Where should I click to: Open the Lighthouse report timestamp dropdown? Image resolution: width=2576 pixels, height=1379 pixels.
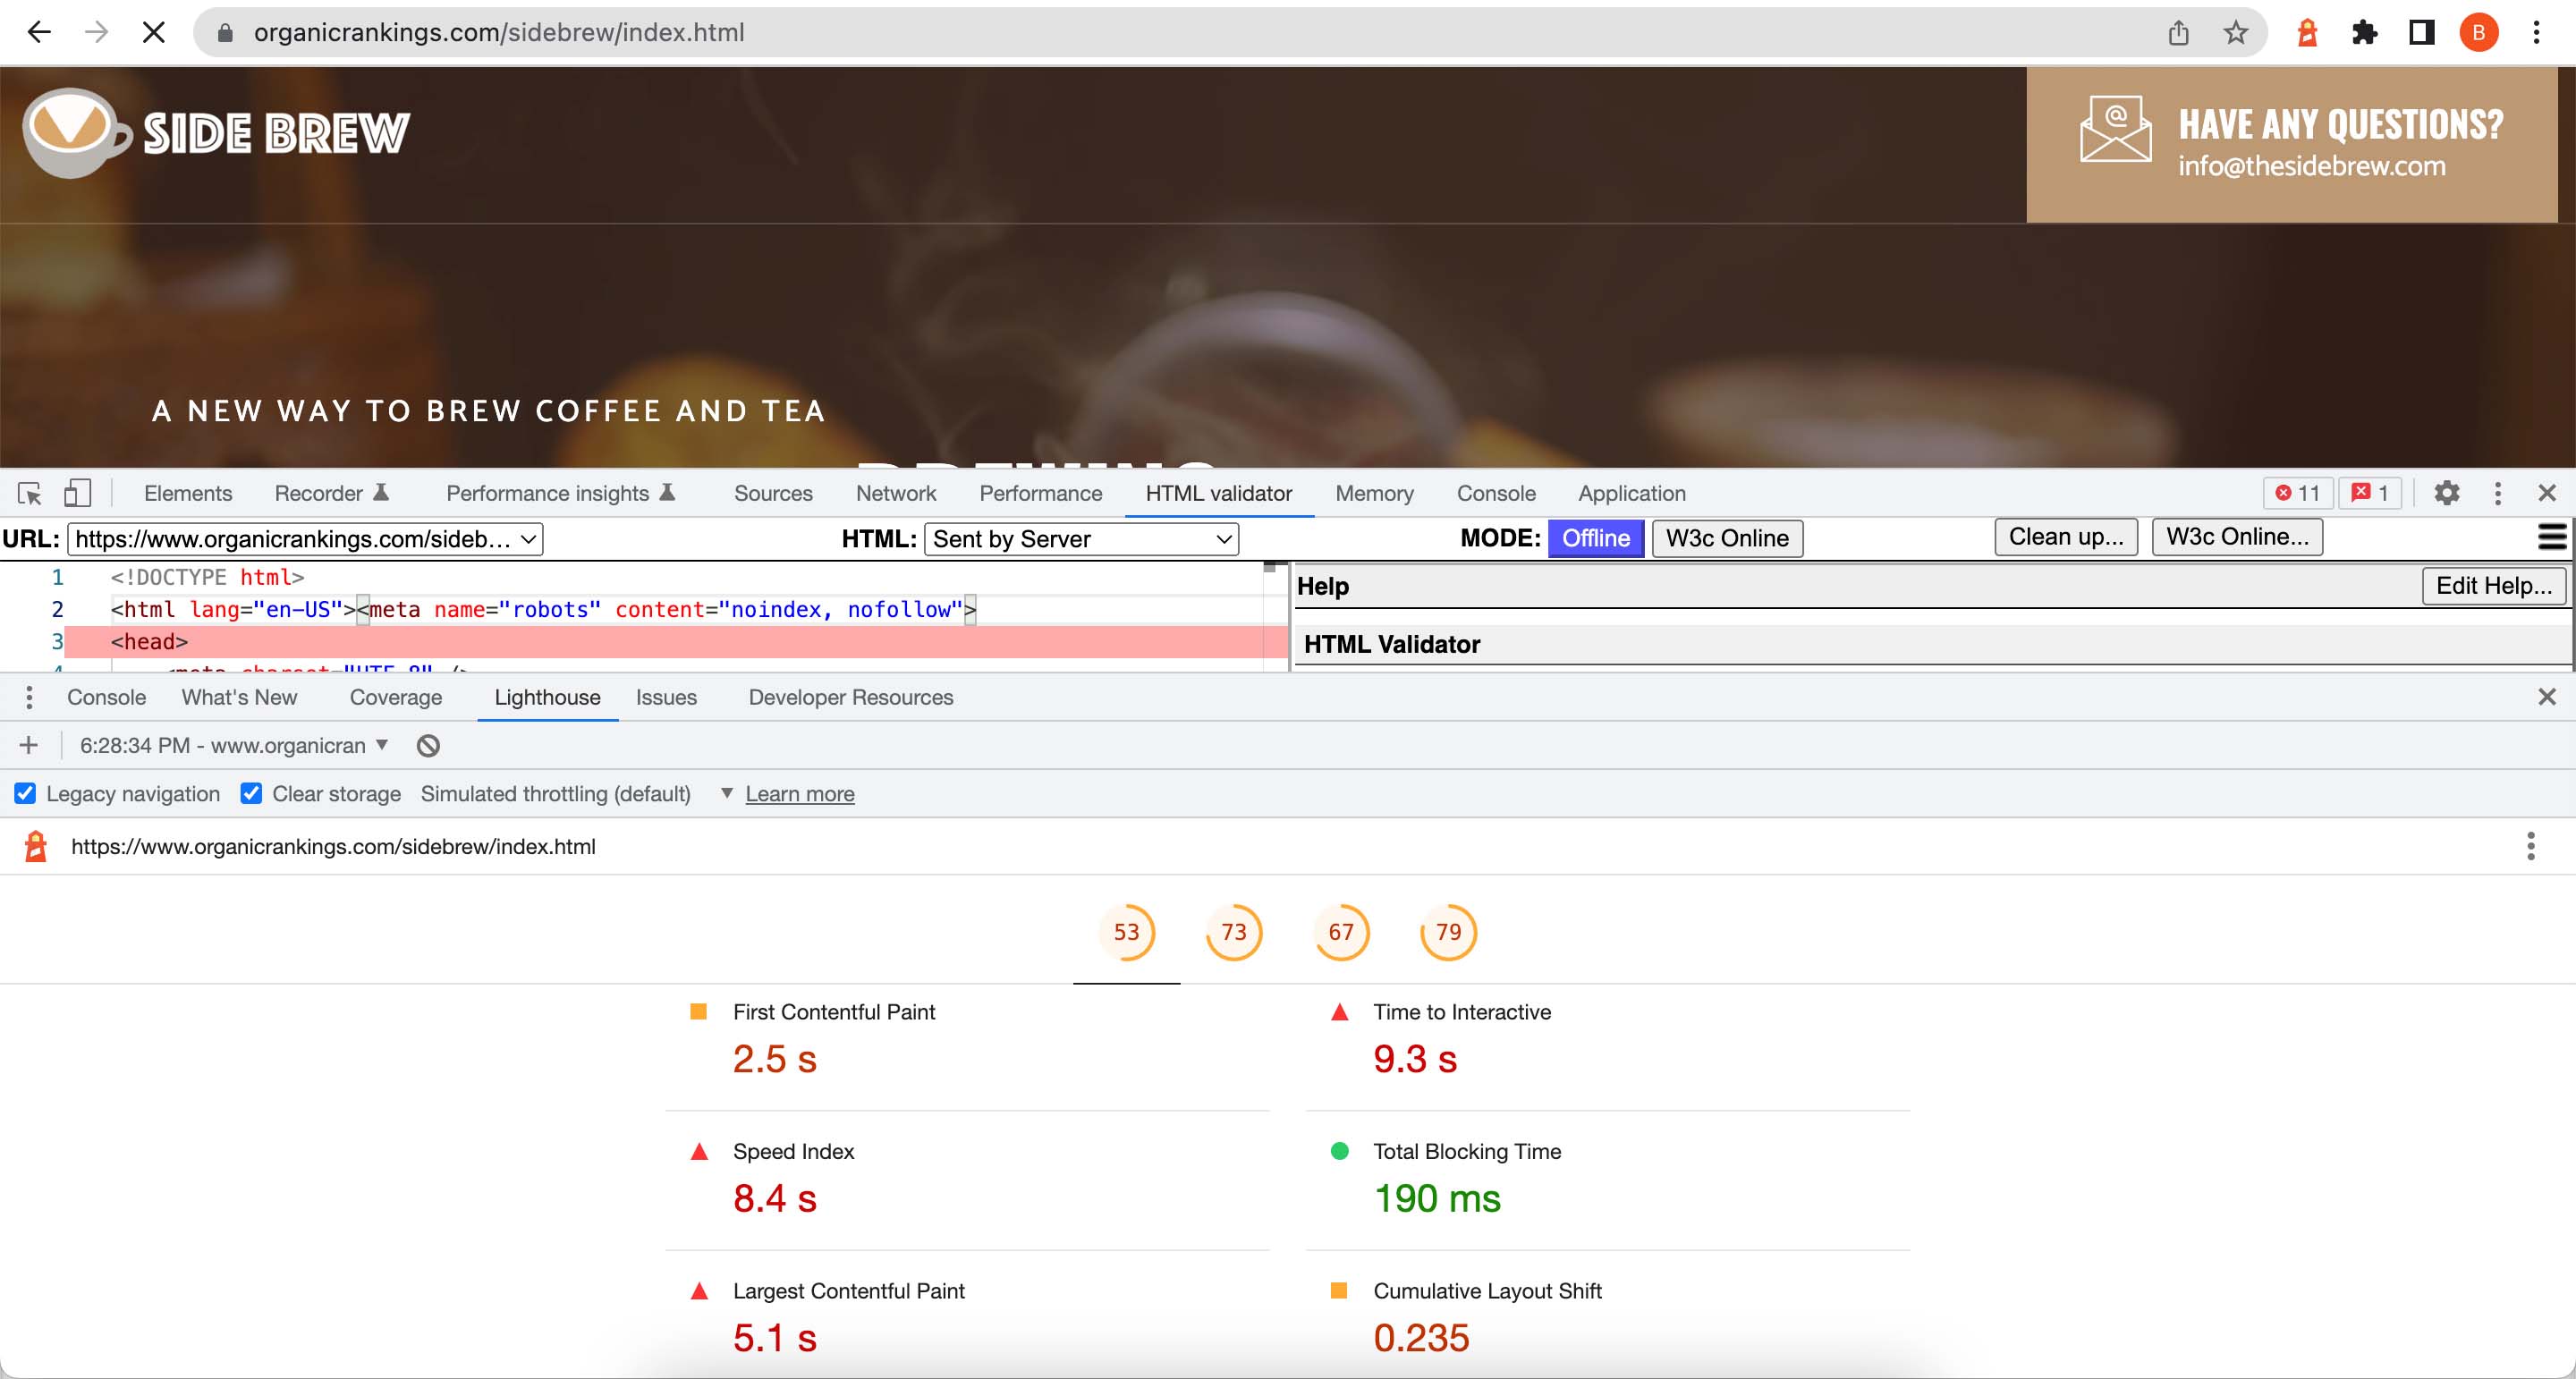click(x=382, y=745)
